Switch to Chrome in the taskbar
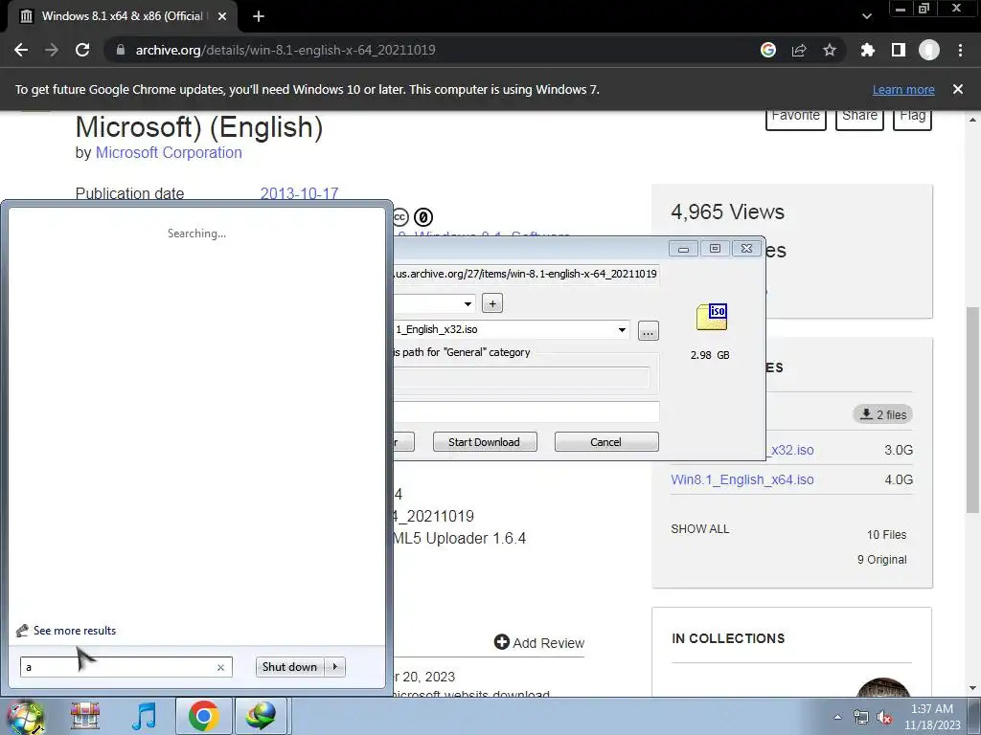This screenshot has width=981, height=735. point(203,716)
